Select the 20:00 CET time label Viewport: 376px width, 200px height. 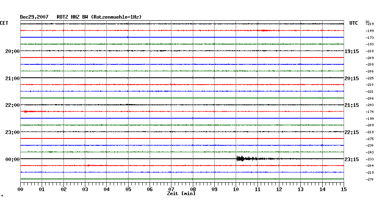[13, 51]
